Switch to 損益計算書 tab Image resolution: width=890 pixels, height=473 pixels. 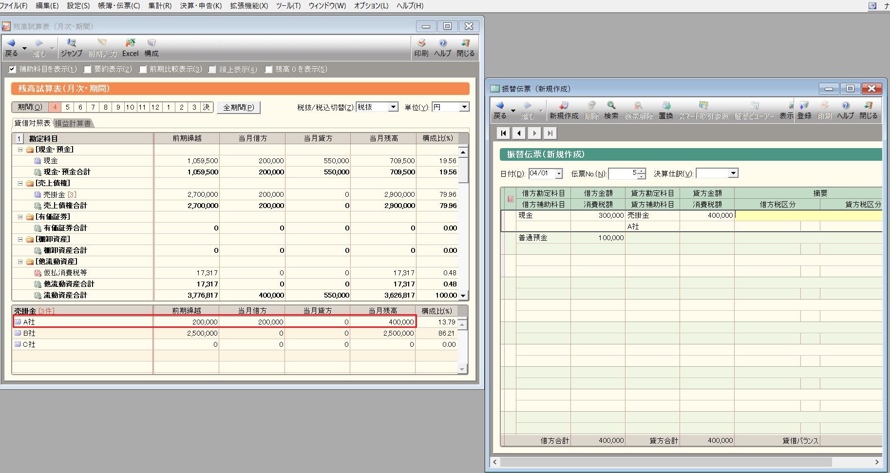[73, 123]
